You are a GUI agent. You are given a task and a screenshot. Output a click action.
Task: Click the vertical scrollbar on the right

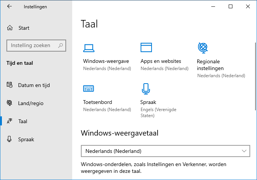click(x=255, y=76)
